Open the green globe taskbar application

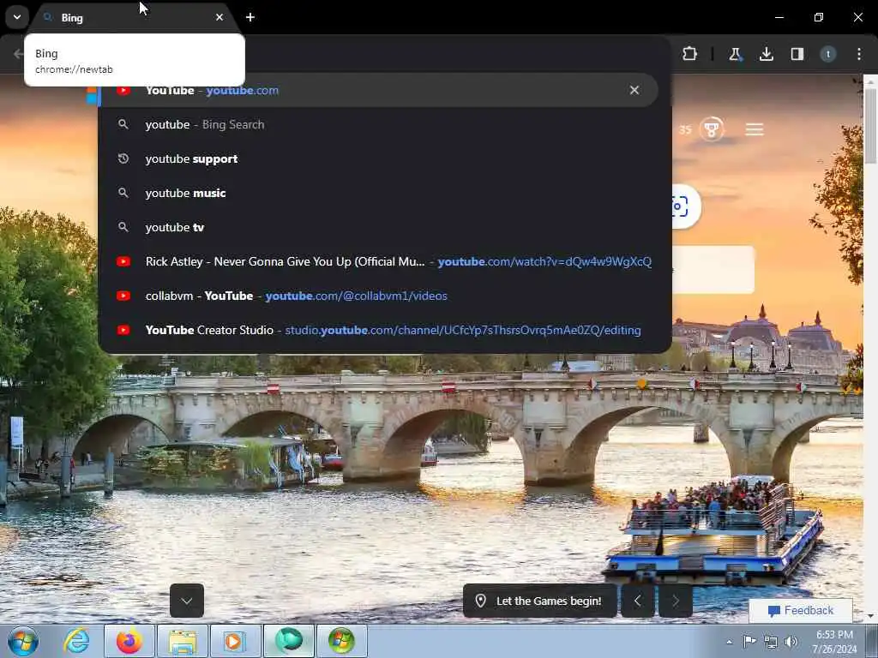288,641
